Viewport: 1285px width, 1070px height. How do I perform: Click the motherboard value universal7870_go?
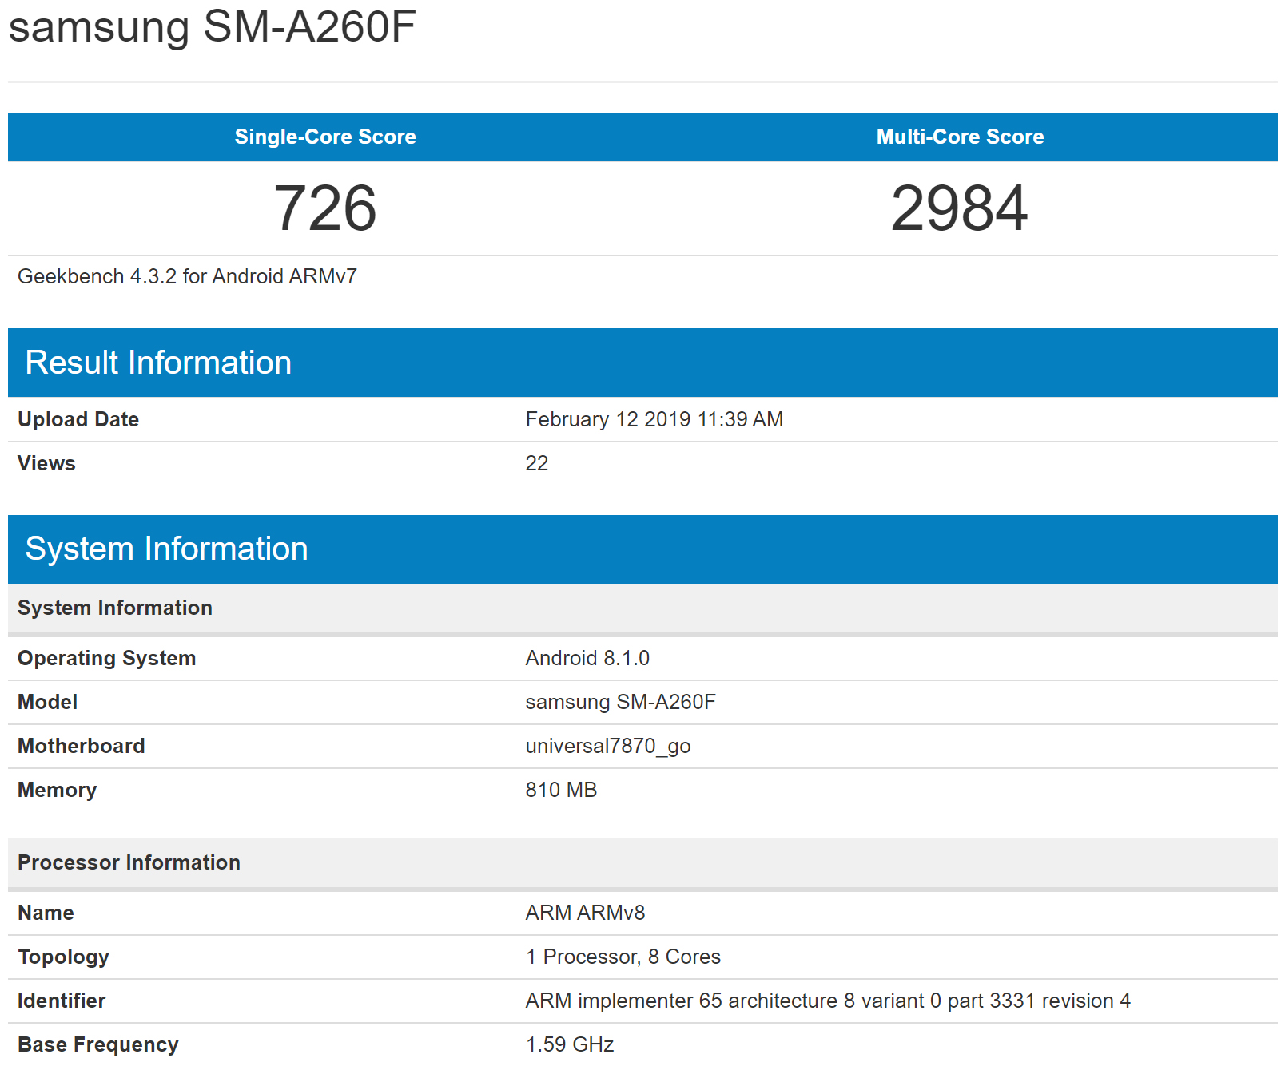coord(607,746)
